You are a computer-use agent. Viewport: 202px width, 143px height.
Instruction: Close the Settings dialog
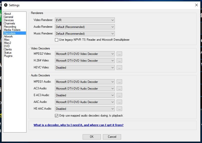click(x=196, y=5)
